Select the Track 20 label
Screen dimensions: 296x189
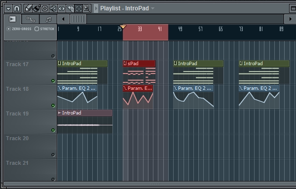[x=17, y=138]
